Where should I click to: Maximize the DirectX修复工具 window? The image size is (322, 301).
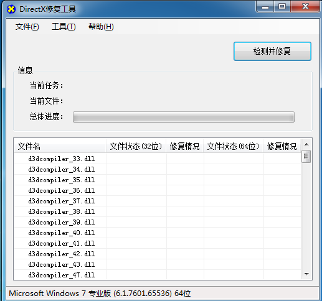[x=282, y=6]
